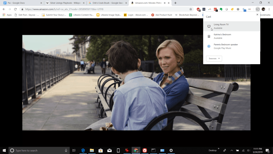This screenshot has width=273, height=154.
Task: Open the Windows Start menu
Action: [x=4, y=150]
